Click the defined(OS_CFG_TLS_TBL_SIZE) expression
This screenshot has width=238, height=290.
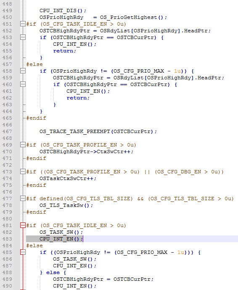click(x=86, y=199)
